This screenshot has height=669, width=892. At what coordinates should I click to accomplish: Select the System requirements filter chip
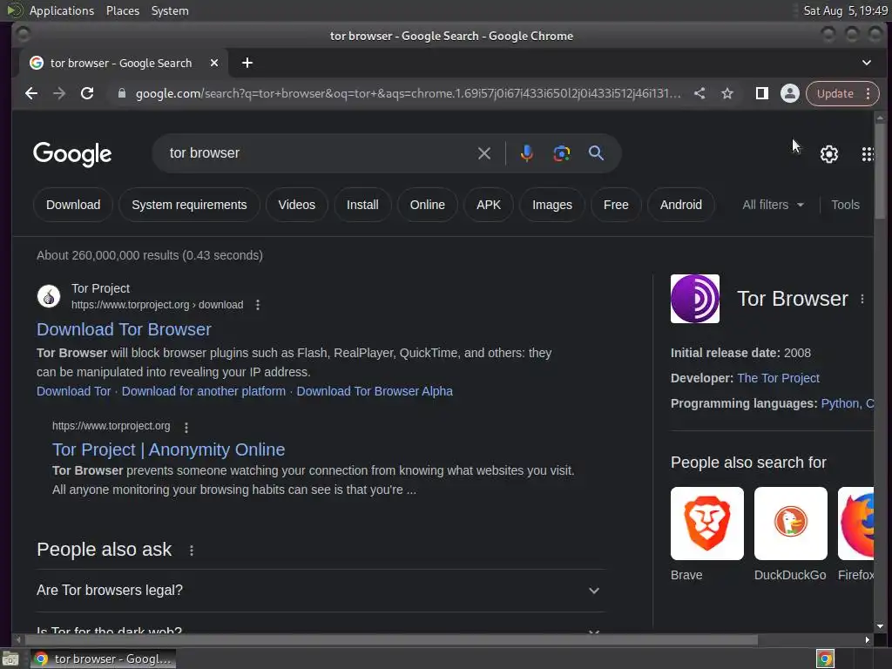189,205
